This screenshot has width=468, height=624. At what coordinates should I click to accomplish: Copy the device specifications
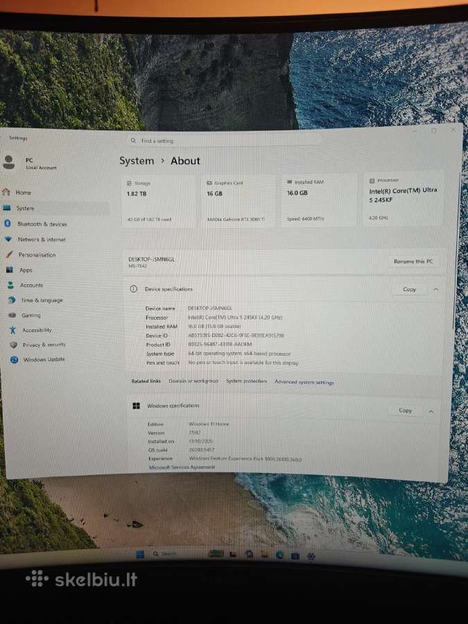click(x=409, y=289)
